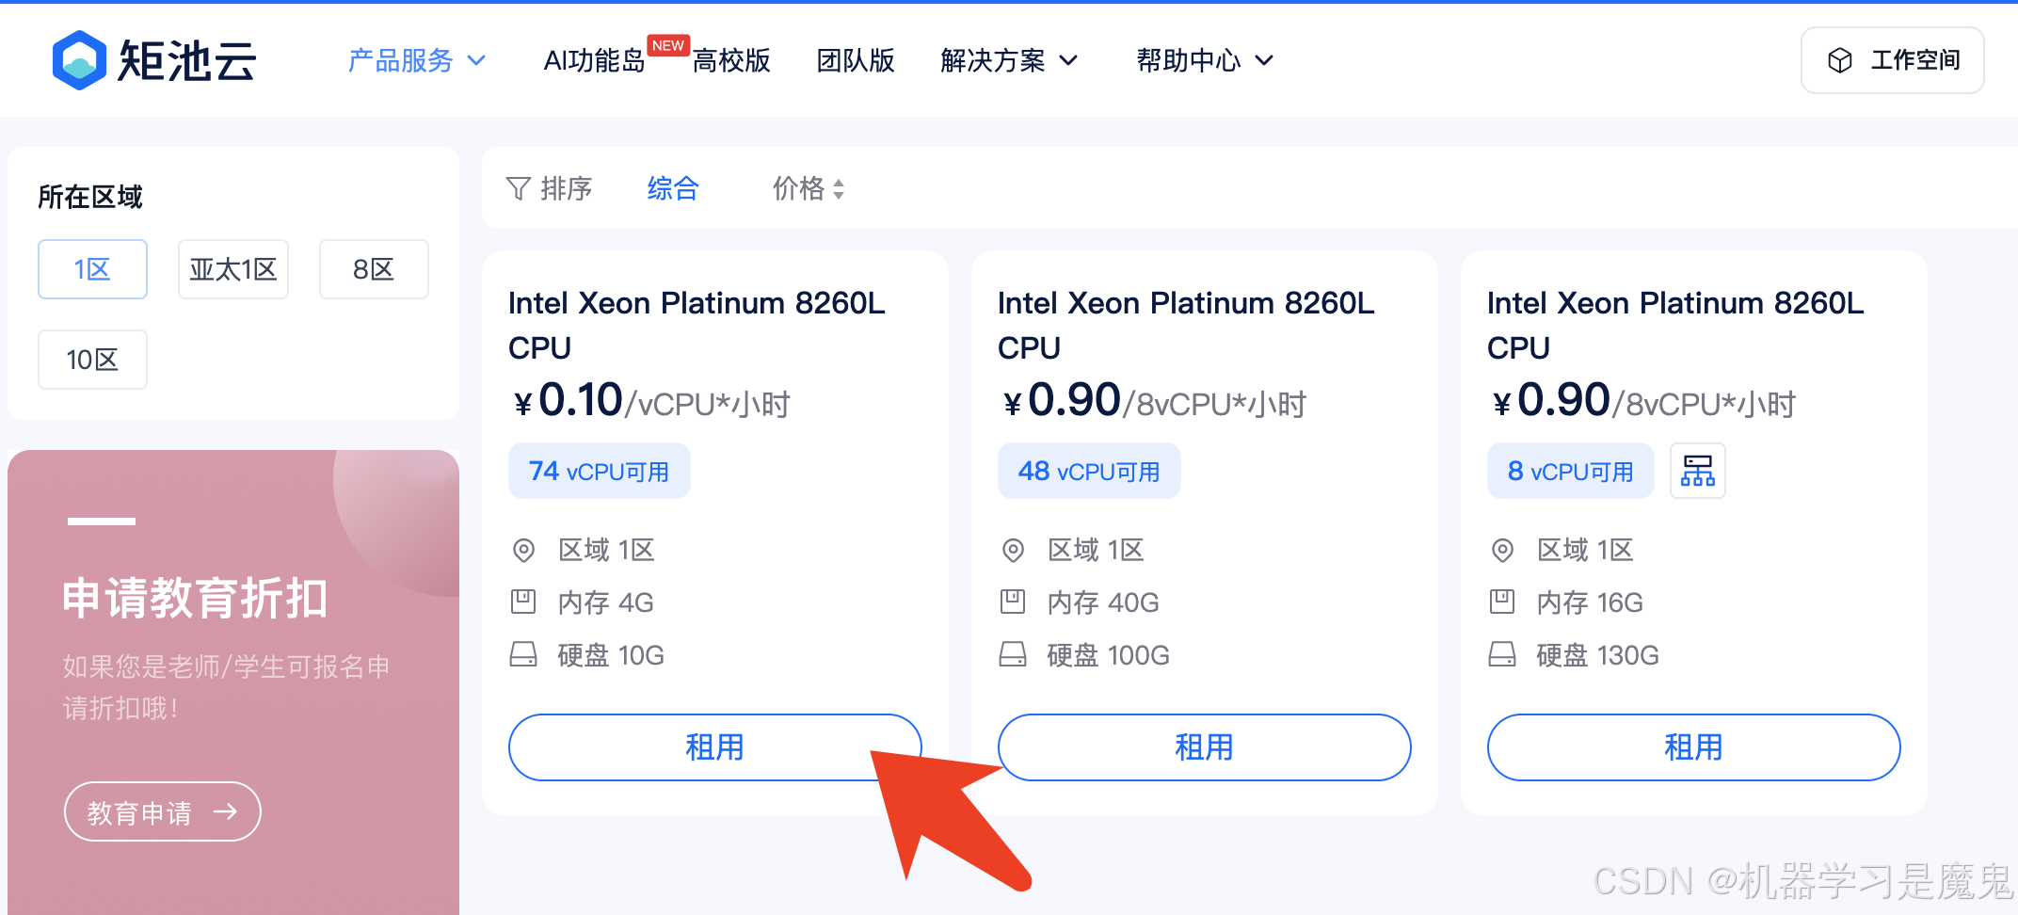Select the 亚太1区 region filter
The image size is (2018, 915).
pyautogui.click(x=233, y=269)
